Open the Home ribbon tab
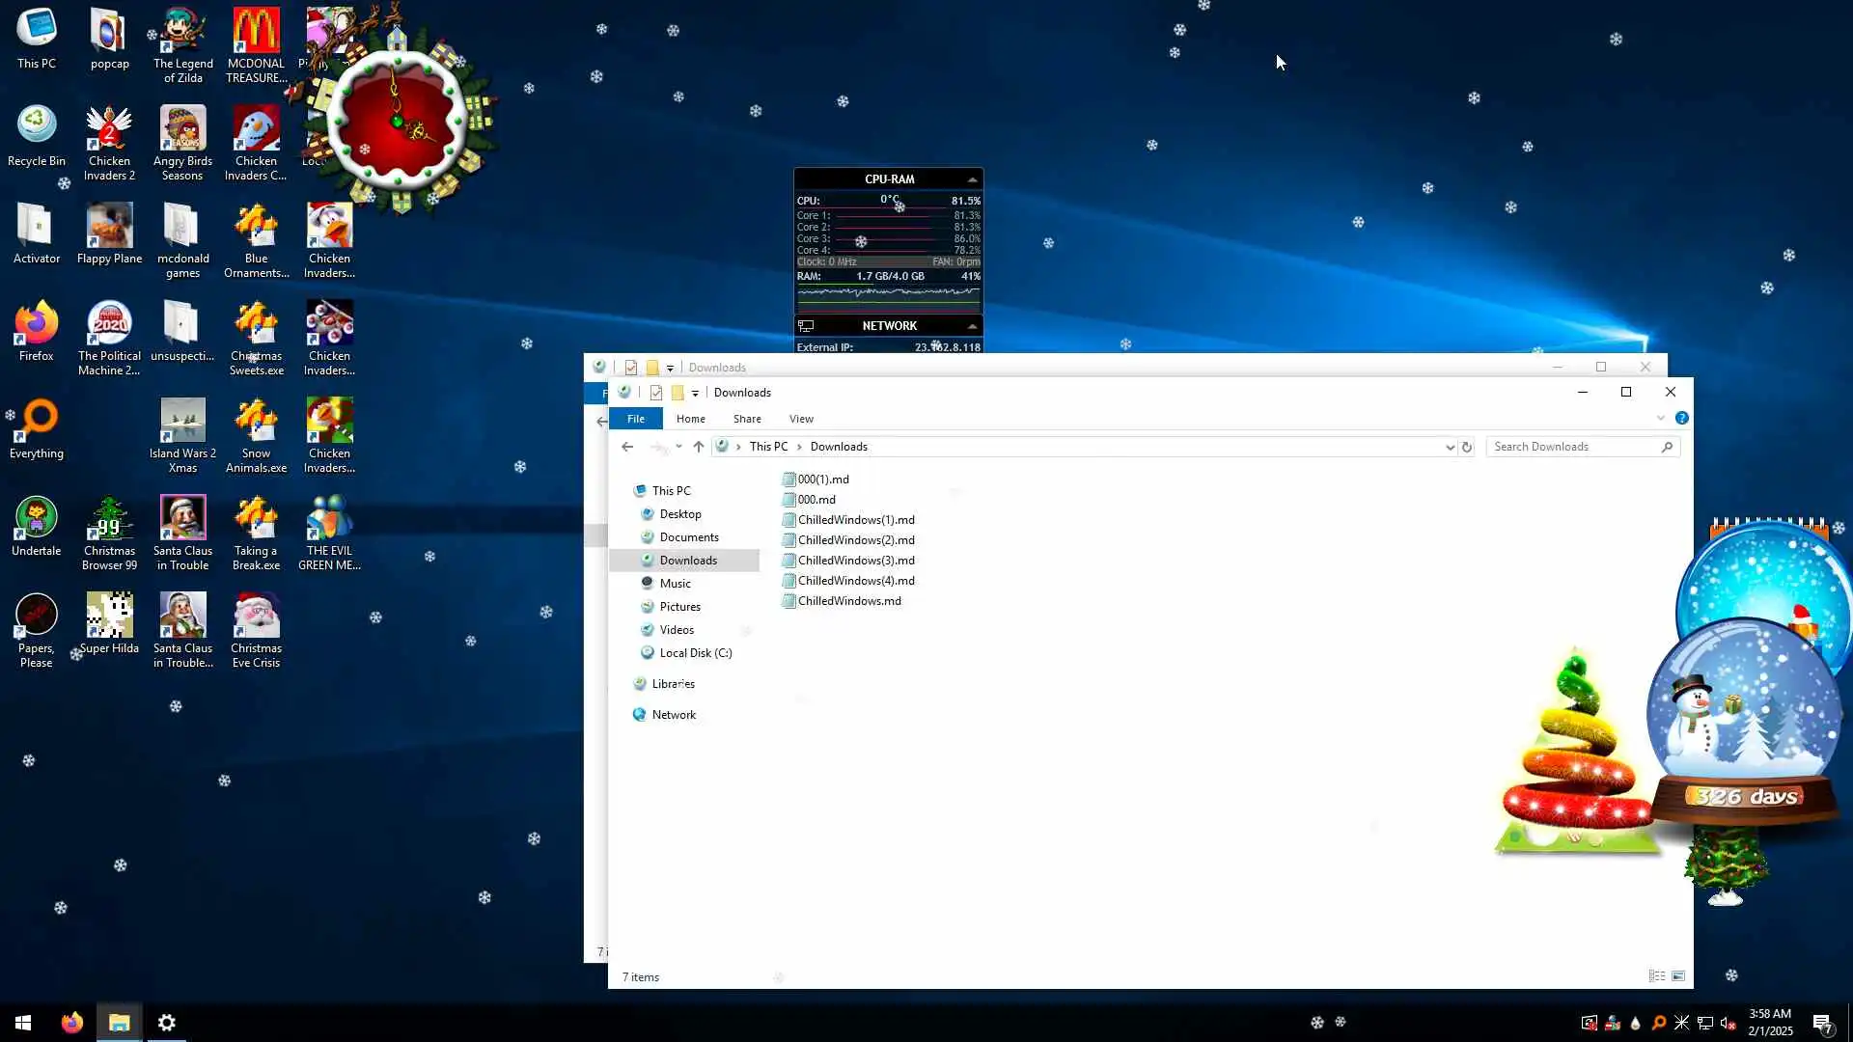Viewport: 1853px width, 1042px height. pos(690,419)
